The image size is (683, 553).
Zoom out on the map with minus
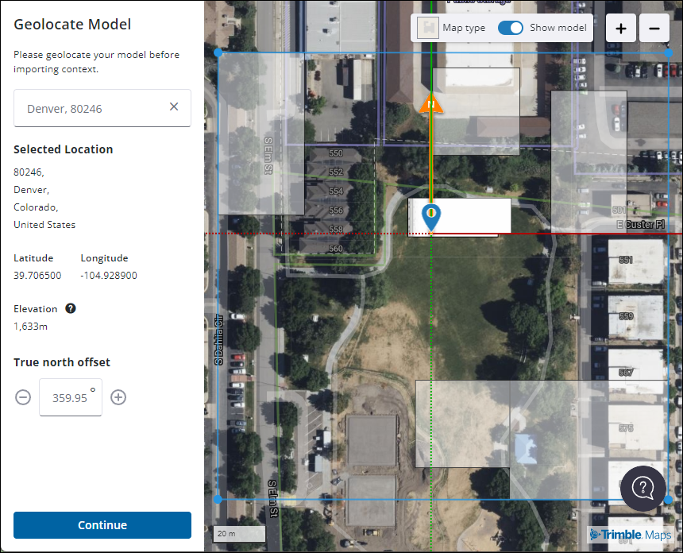654,29
